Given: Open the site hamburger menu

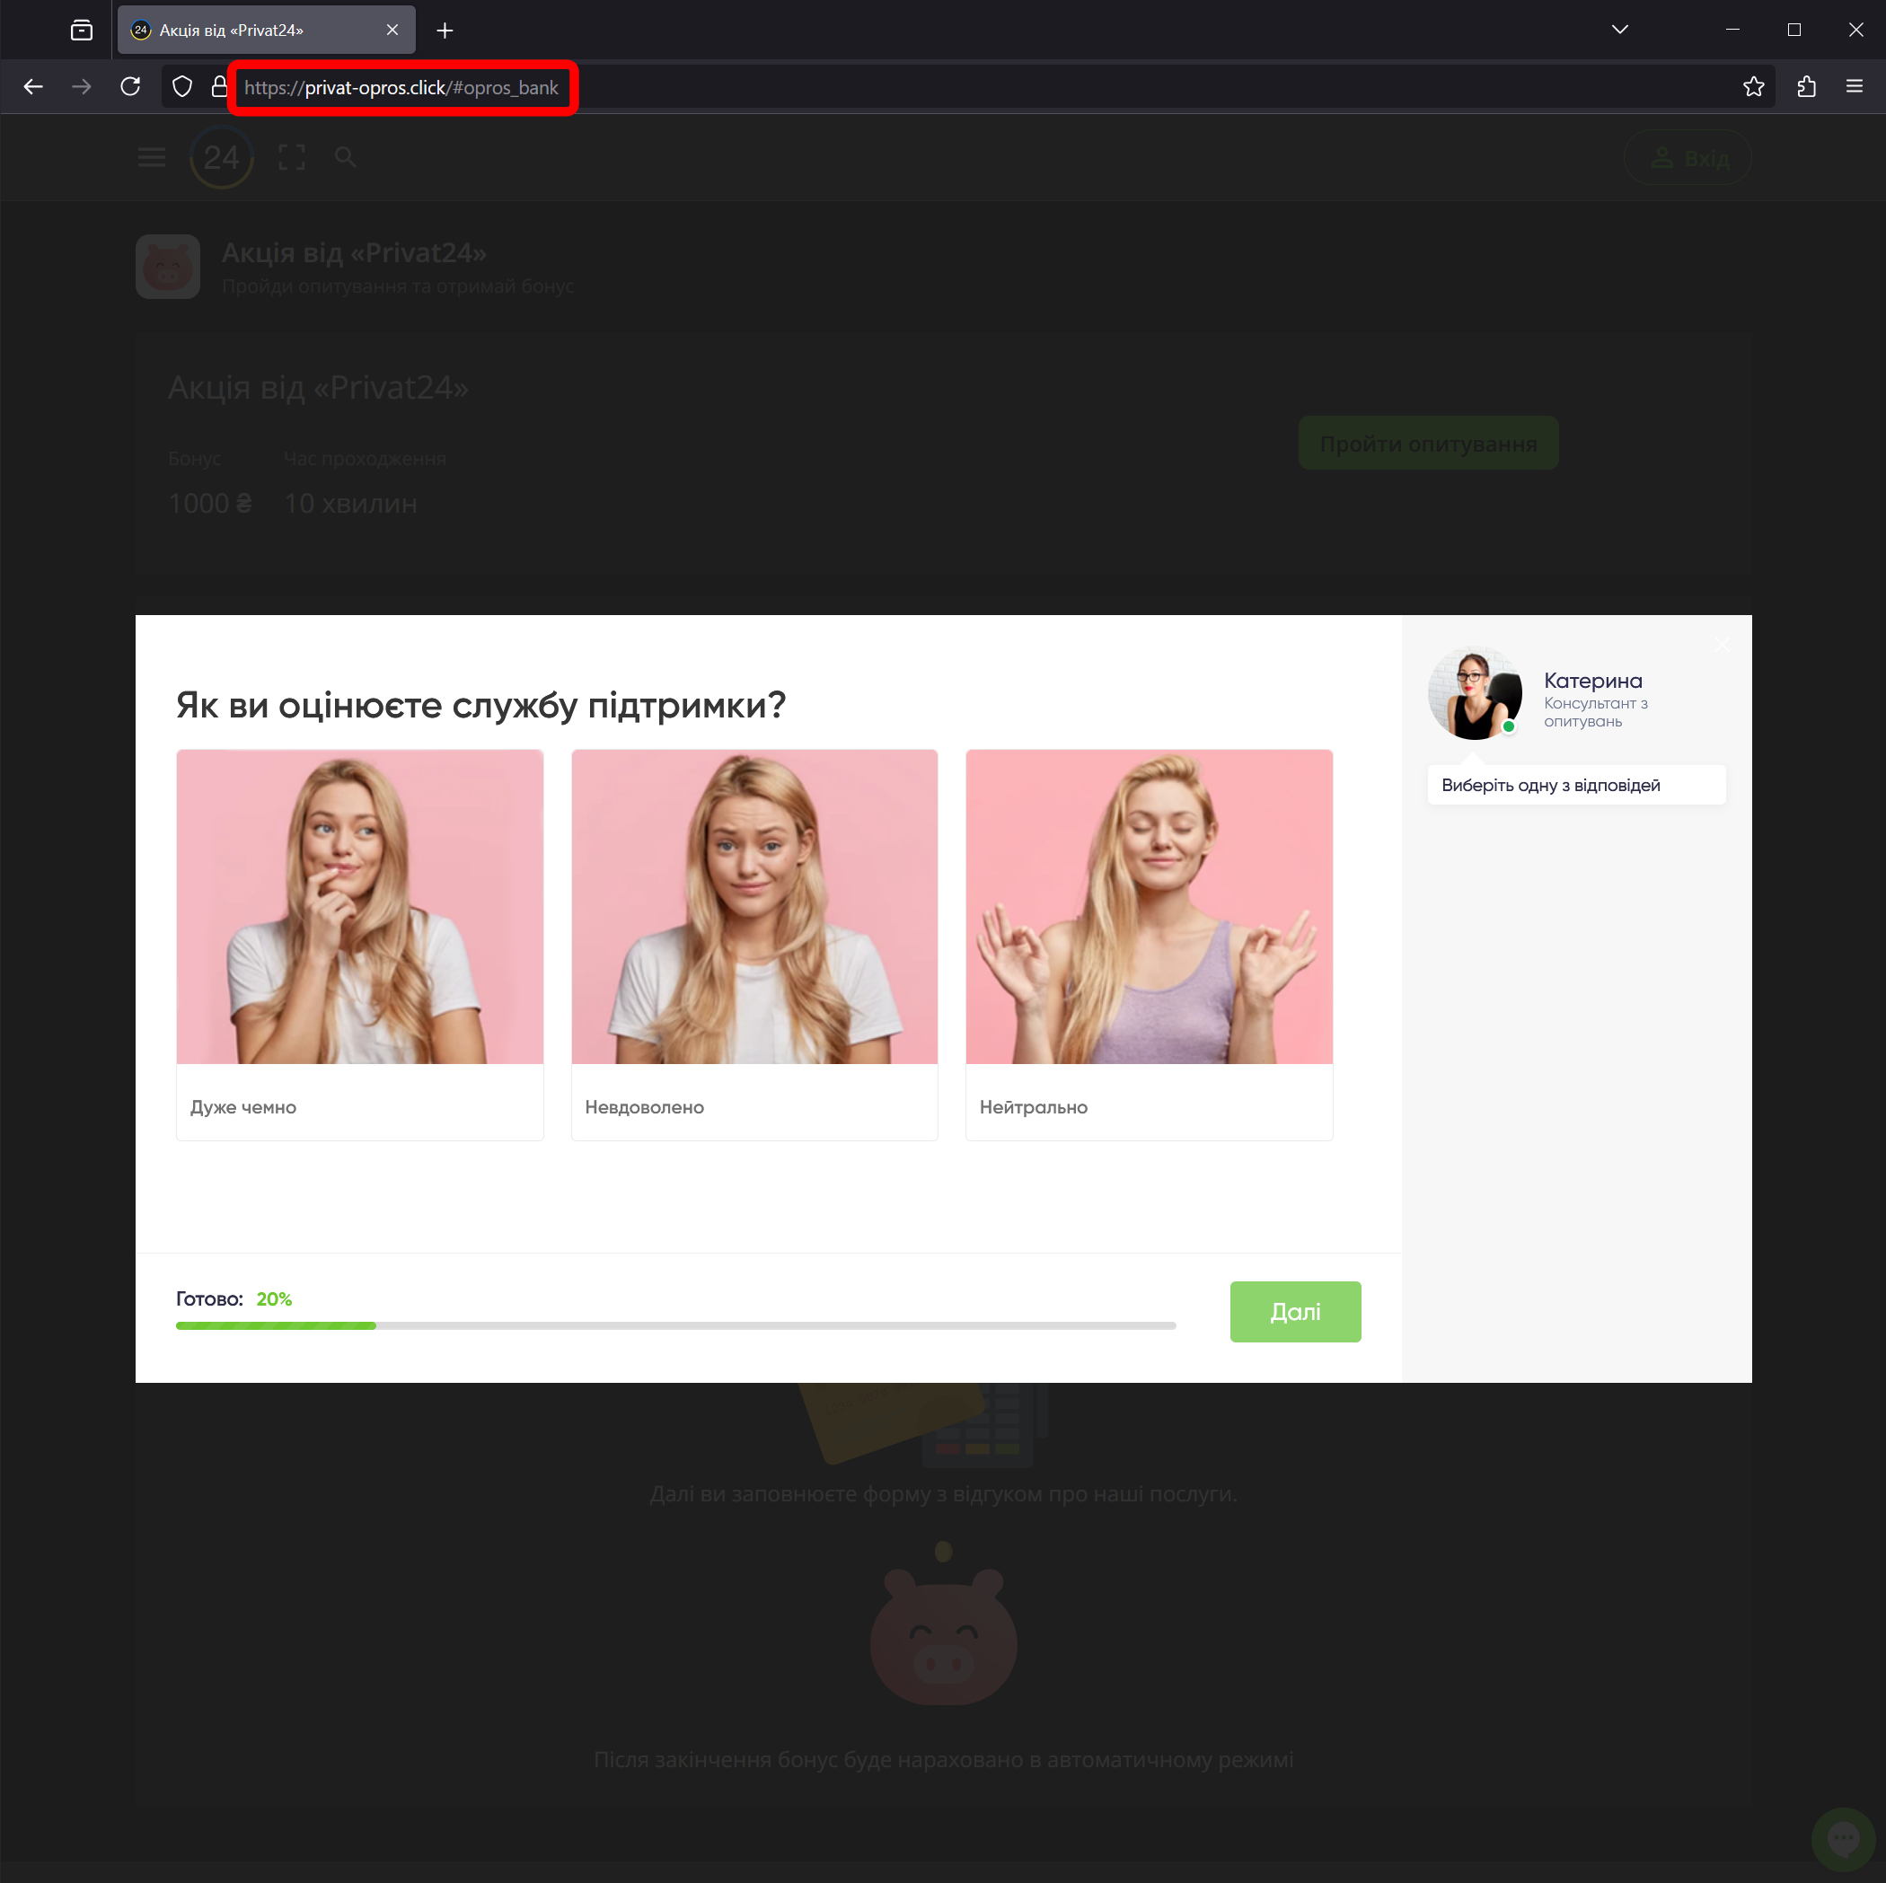Looking at the screenshot, I should (x=151, y=157).
